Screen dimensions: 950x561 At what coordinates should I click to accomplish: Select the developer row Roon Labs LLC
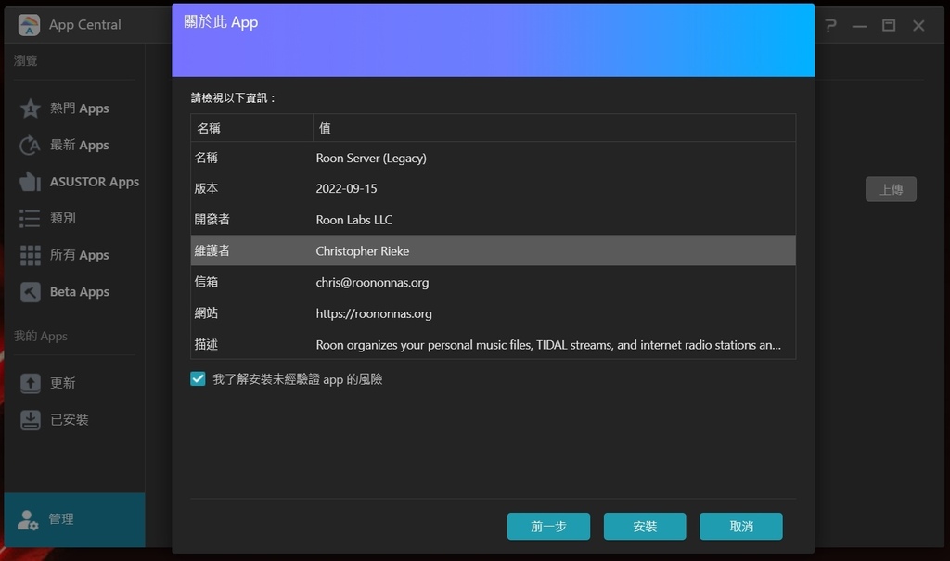coord(494,220)
